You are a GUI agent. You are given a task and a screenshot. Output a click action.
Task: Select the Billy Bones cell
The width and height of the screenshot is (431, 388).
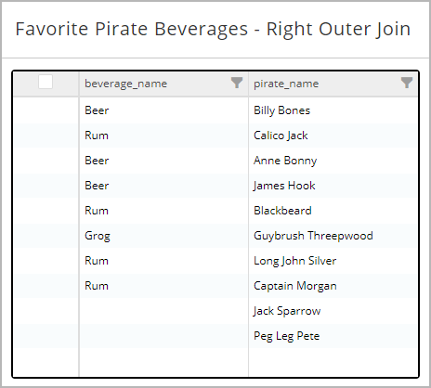coord(333,110)
